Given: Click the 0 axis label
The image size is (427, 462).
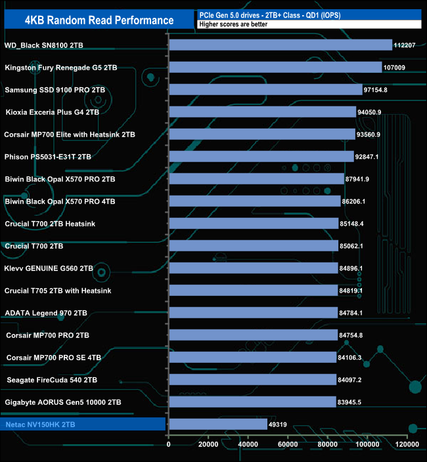Looking at the screenshot, I should pyautogui.click(x=168, y=444).
